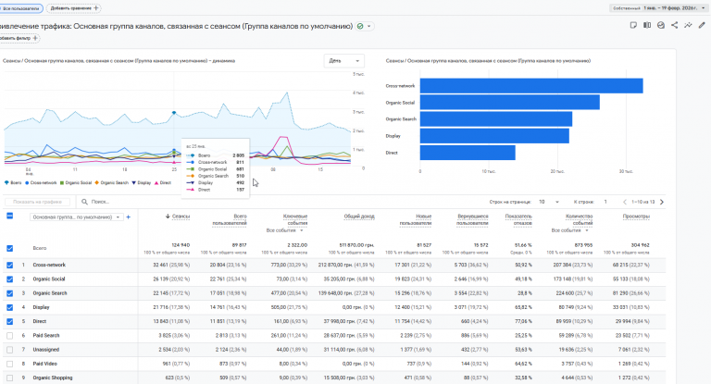The height and width of the screenshot is (384, 711).
Task: Open the annotations note icon
Action: coord(632,25)
